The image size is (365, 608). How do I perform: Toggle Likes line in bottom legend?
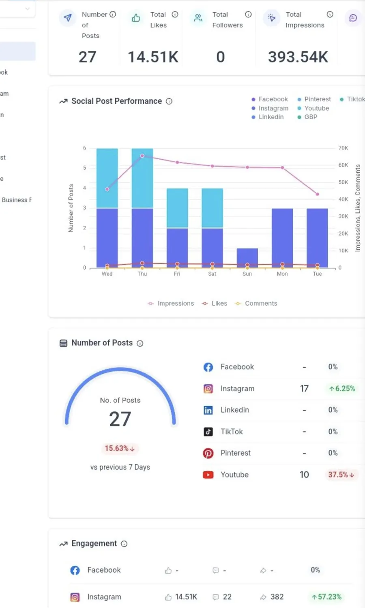[215, 304]
